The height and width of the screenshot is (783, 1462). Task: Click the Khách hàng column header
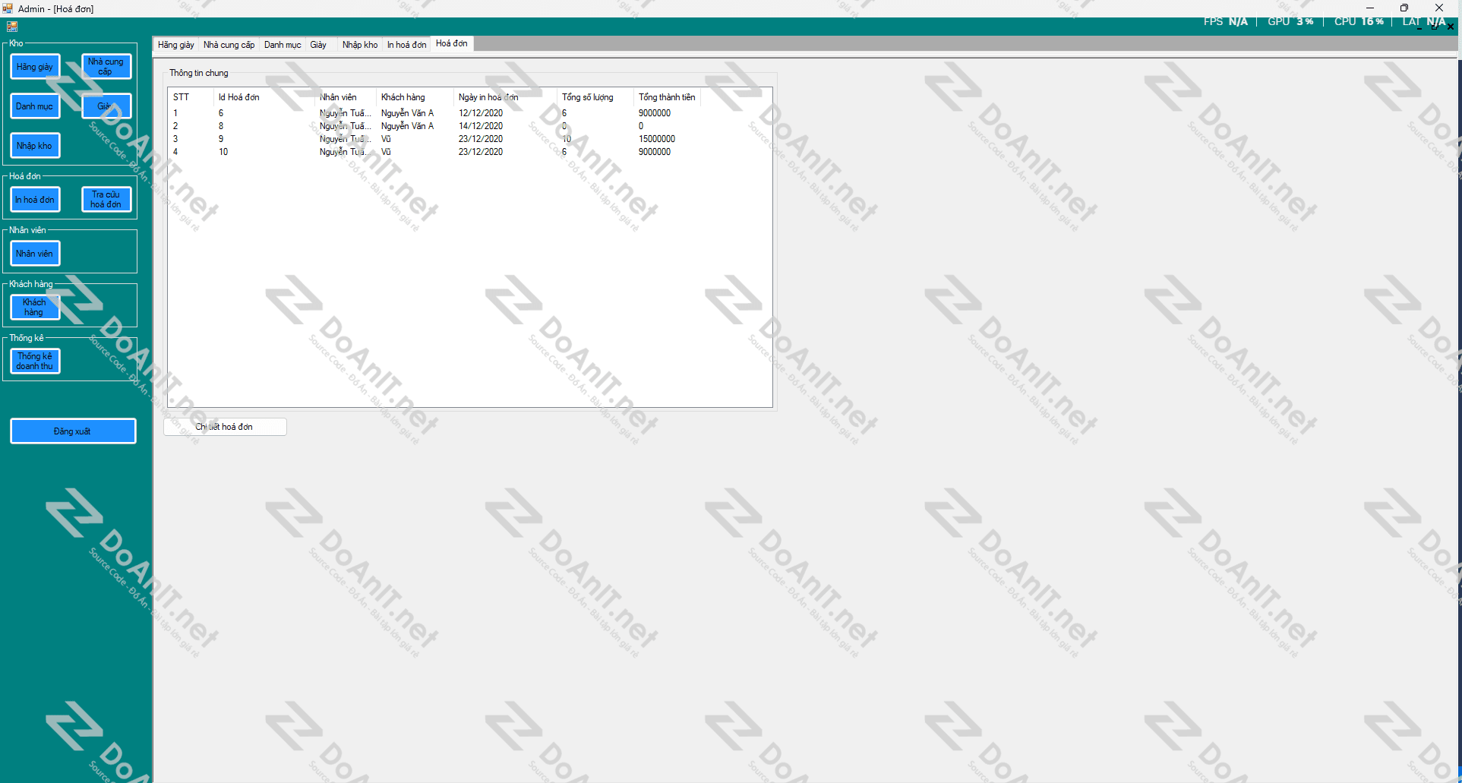tap(415, 97)
